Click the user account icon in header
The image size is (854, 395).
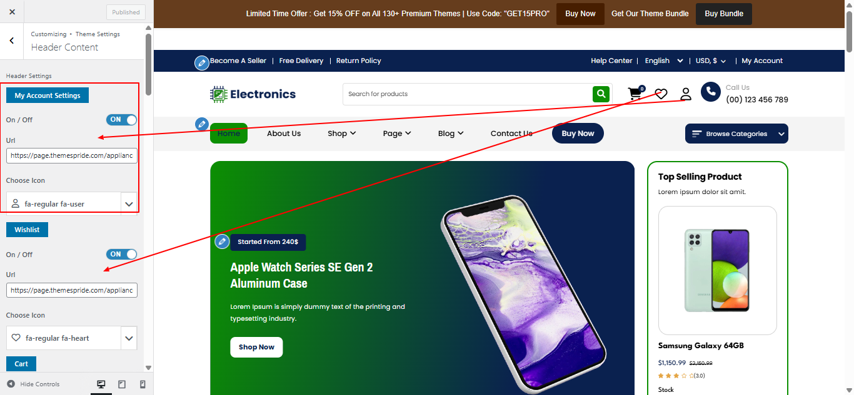[686, 94]
